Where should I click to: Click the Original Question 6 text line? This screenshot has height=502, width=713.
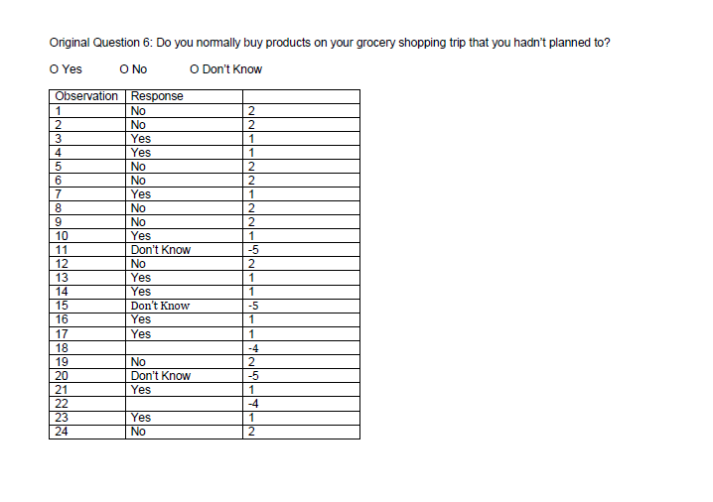tap(330, 43)
